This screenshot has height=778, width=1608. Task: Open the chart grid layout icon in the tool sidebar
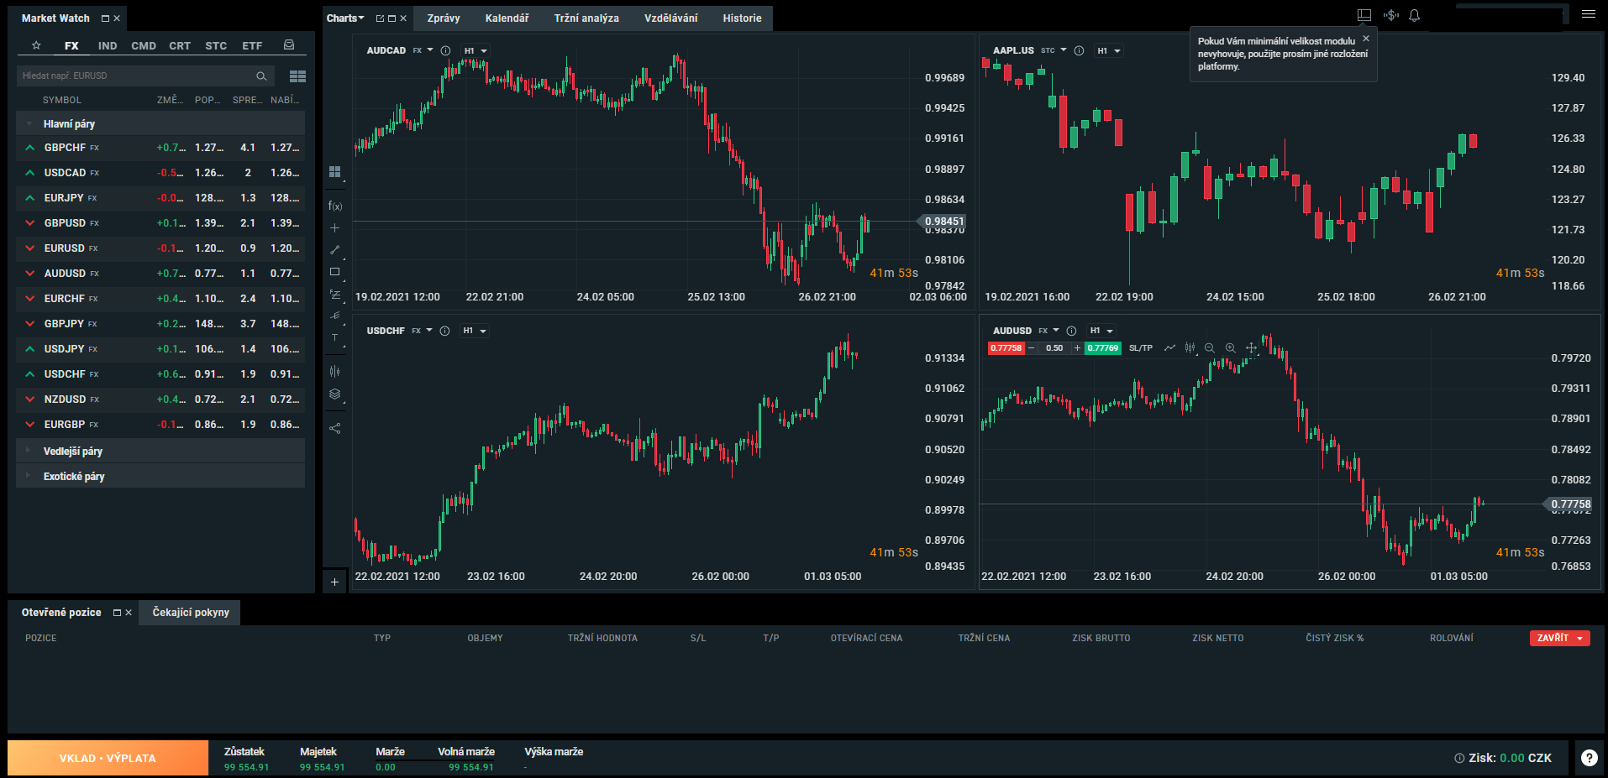click(334, 172)
